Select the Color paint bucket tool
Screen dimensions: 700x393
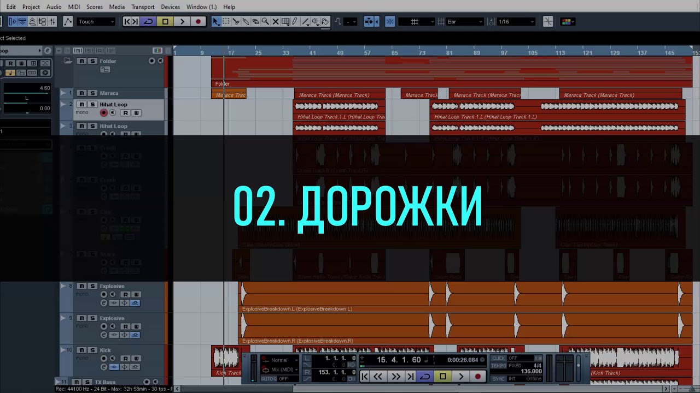click(325, 22)
